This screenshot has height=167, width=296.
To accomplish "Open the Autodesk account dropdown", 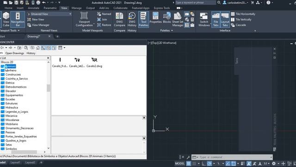I will pos(235,3).
